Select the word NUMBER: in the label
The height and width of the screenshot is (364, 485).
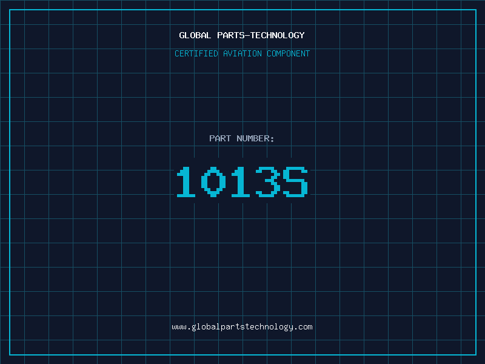(x=255, y=138)
